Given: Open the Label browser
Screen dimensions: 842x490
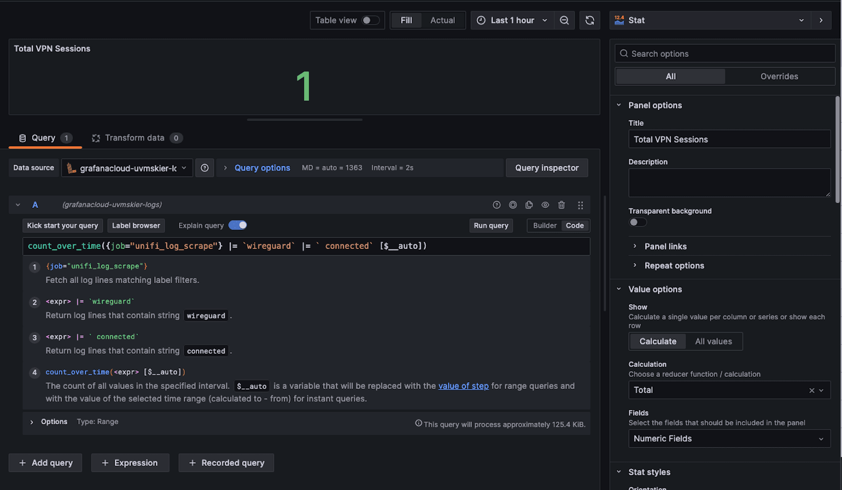Looking at the screenshot, I should coord(136,225).
